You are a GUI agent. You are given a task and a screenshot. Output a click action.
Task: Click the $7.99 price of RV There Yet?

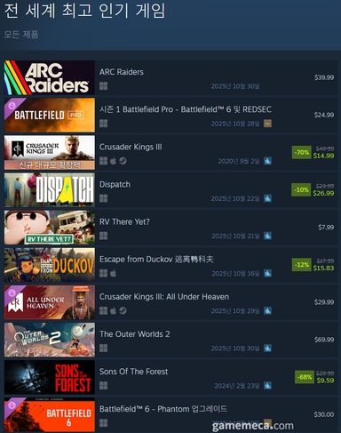pos(326,228)
